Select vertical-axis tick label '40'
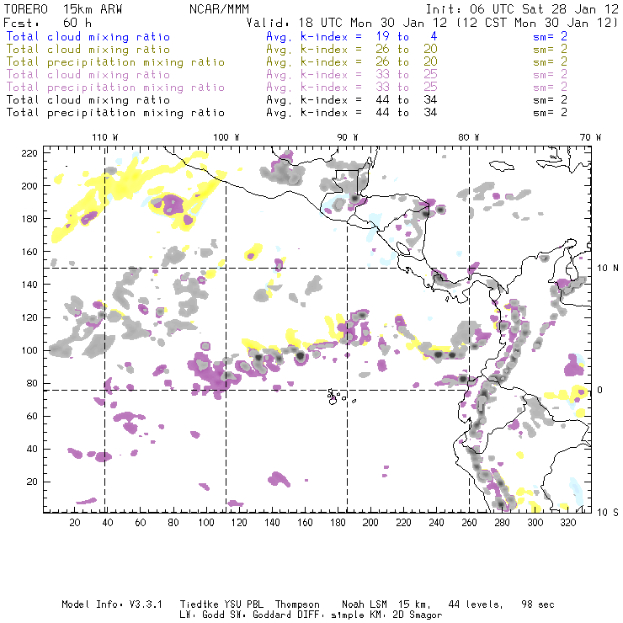 [x=32, y=449]
